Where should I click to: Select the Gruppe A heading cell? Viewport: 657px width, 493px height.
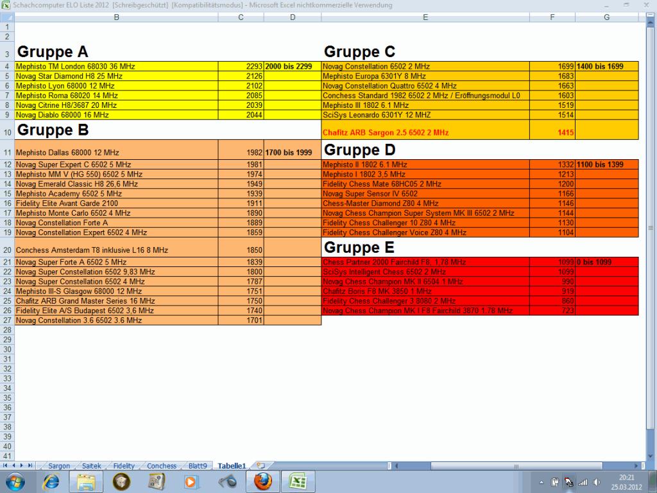[x=117, y=51]
